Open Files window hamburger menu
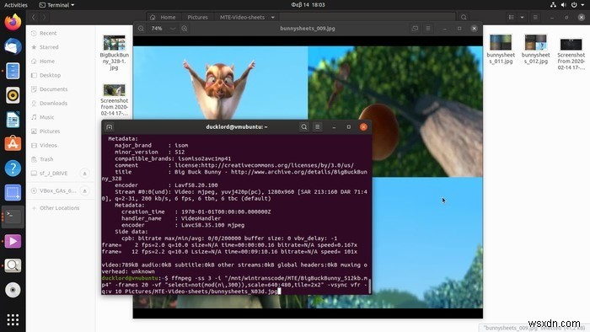The height and width of the screenshot is (332, 590). pyautogui.click(x=535, y=18)
